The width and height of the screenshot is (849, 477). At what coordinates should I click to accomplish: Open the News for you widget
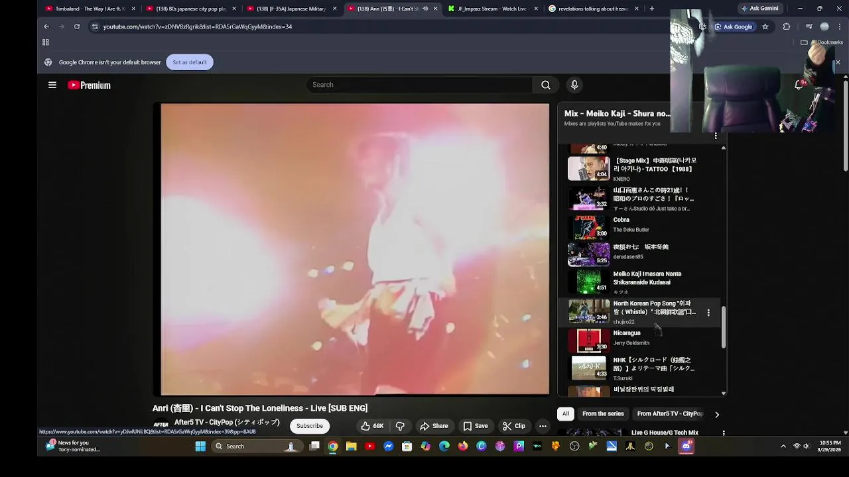pos(73,447)
